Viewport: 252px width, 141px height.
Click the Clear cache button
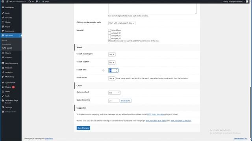click(125, 101)
